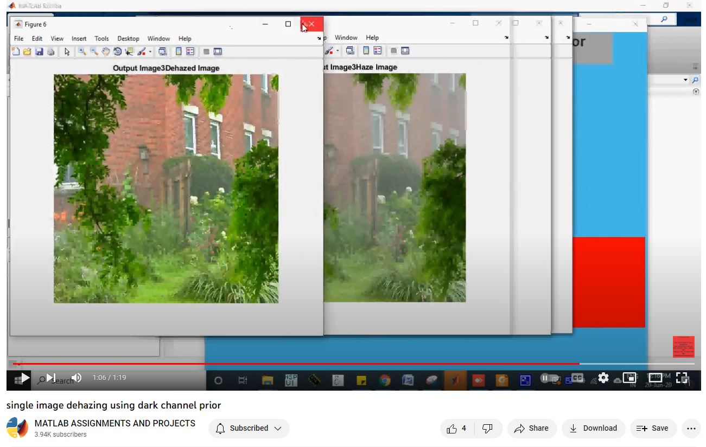Select the Zoom Out magnifier tool
This screenshot has height=447, width=706.
click(94, 51)
